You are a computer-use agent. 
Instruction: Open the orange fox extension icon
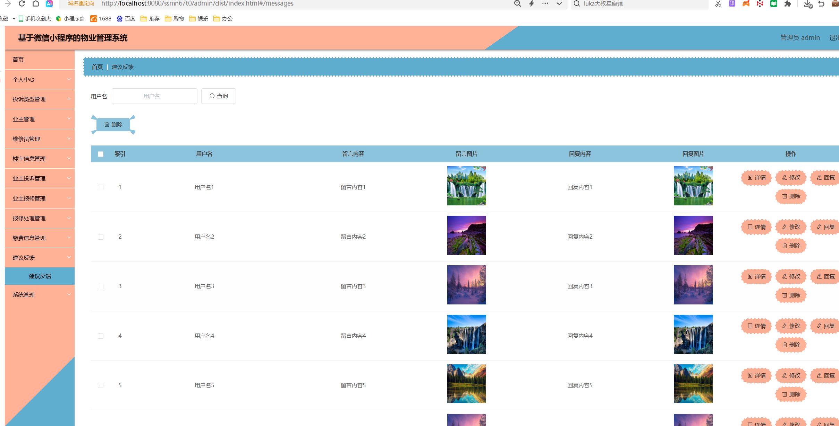pyautogui.click(x=746, y=3)
